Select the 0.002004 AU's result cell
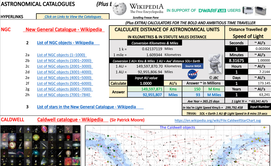Viewport: 271px width, 166px height. tap(259, 49)
